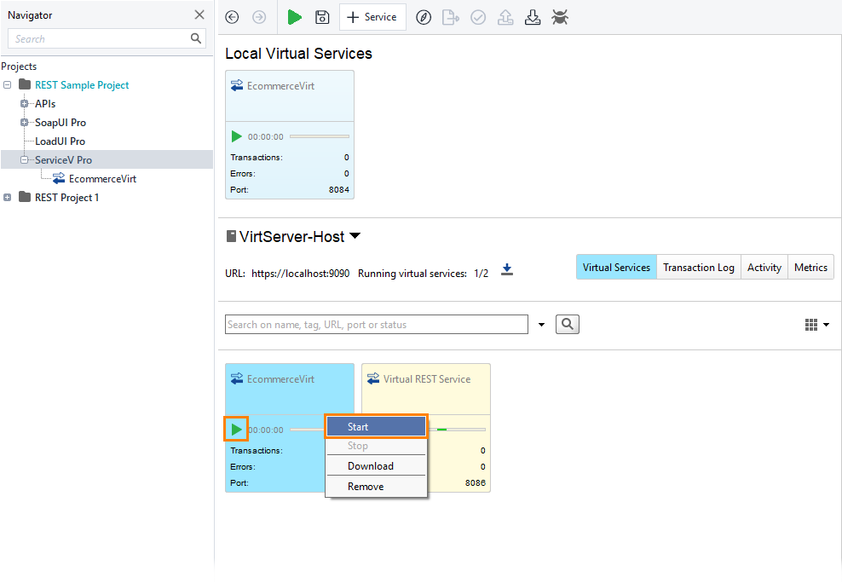Click the download tray toolbar icon

click(x=533, y=18)
